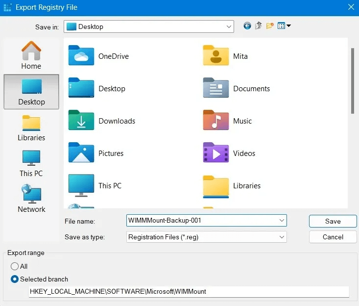Click the Music label text

pos(242,121)
